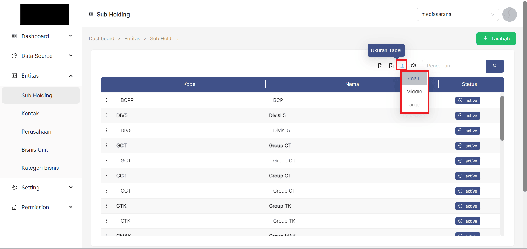Click the Pencarian search field
The width and height of the screenshot is (527, 249).
454,66
